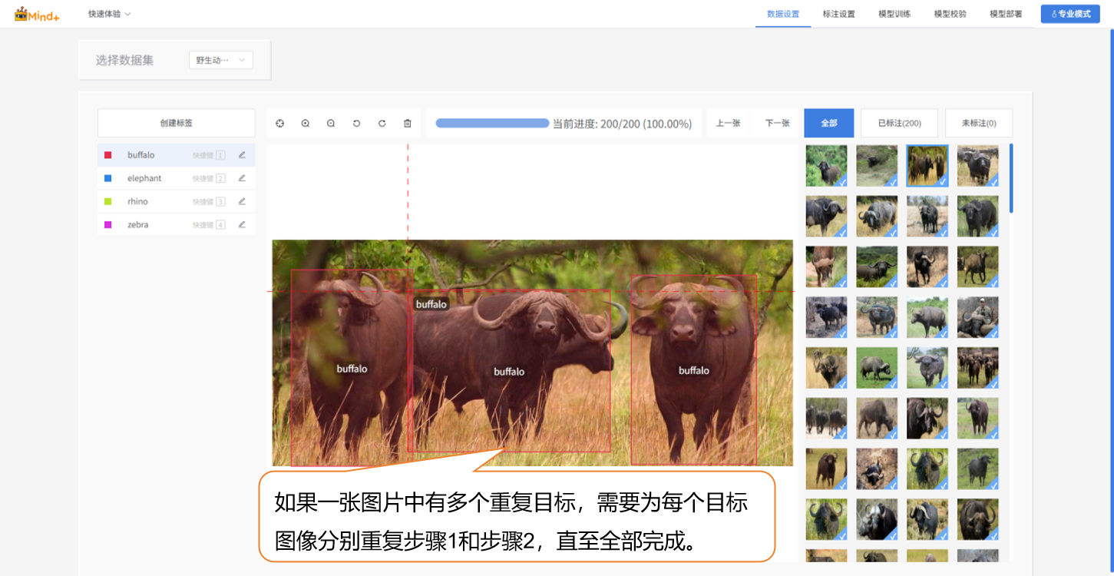
Task: Select the first thumbnail in image grid
Action: [x=826, y=166]
